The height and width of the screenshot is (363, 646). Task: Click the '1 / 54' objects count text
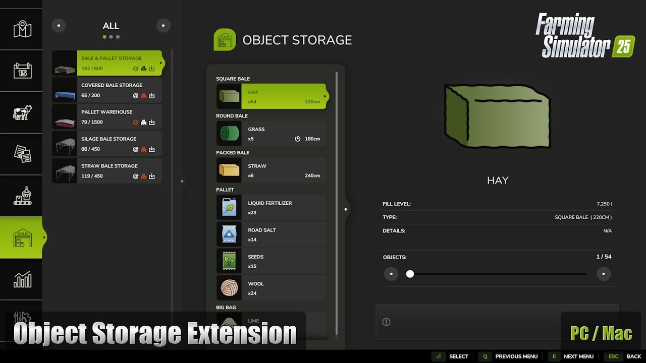pos(604,257)
